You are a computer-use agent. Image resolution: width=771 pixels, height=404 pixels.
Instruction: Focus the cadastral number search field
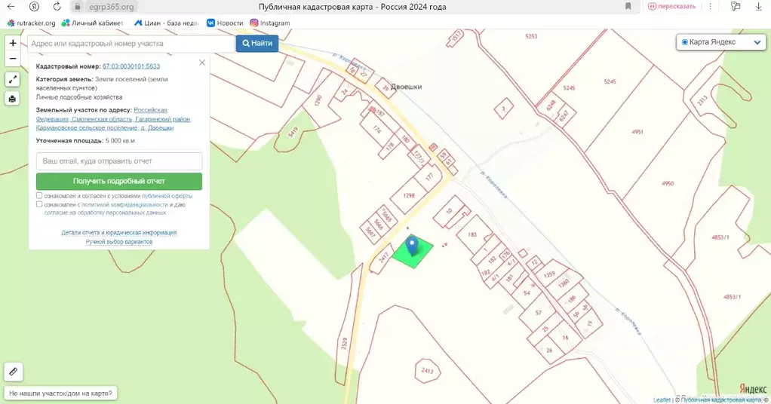coord(131,44)
